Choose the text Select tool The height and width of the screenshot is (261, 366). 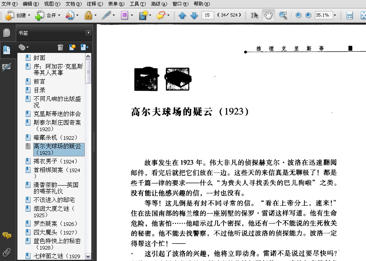point(254,15)
